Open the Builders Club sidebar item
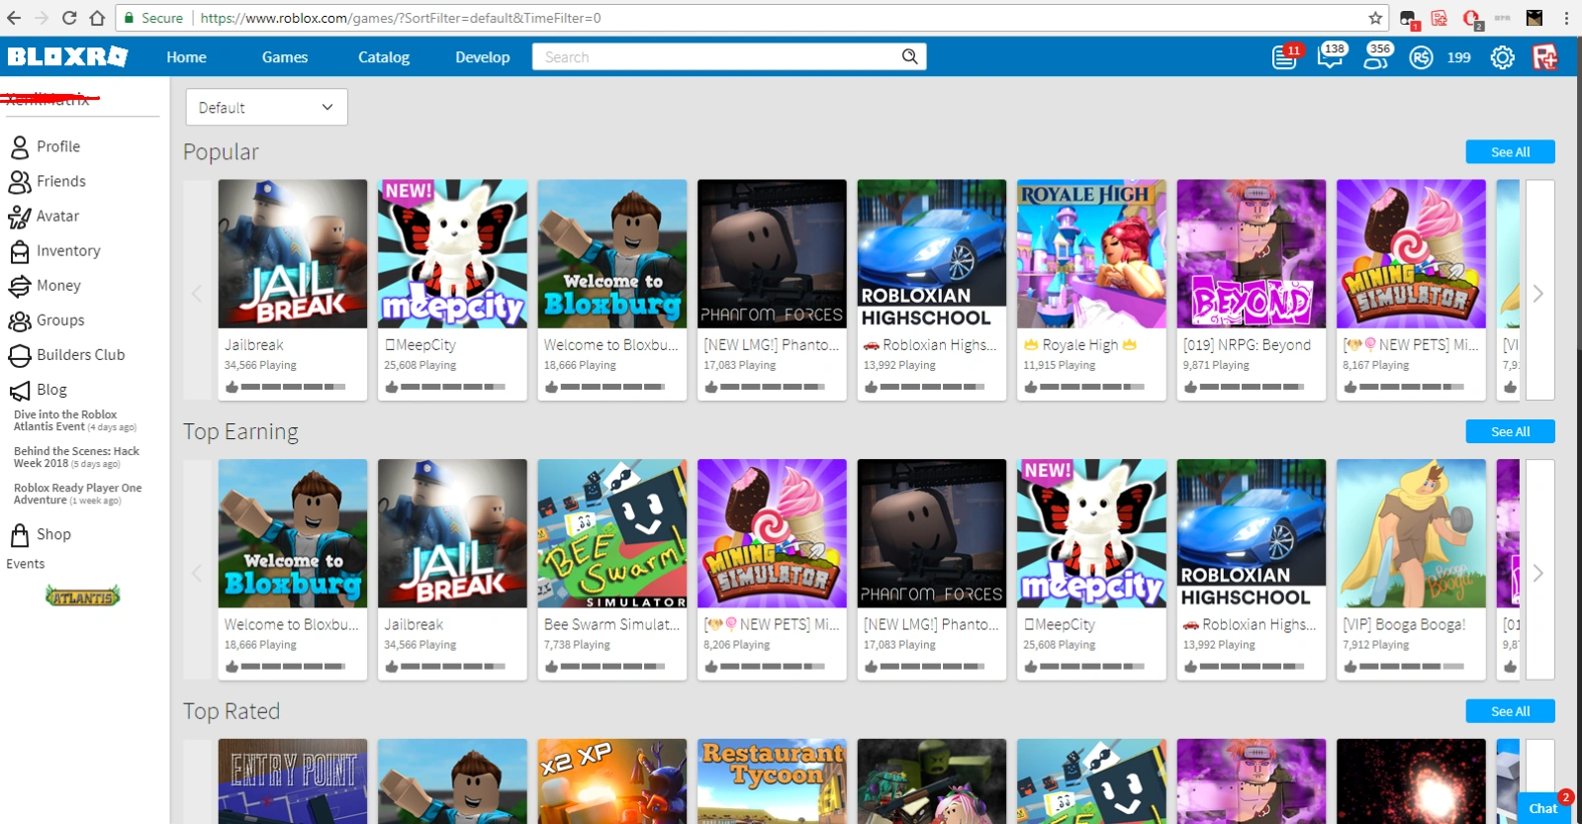 coord(81,355)
